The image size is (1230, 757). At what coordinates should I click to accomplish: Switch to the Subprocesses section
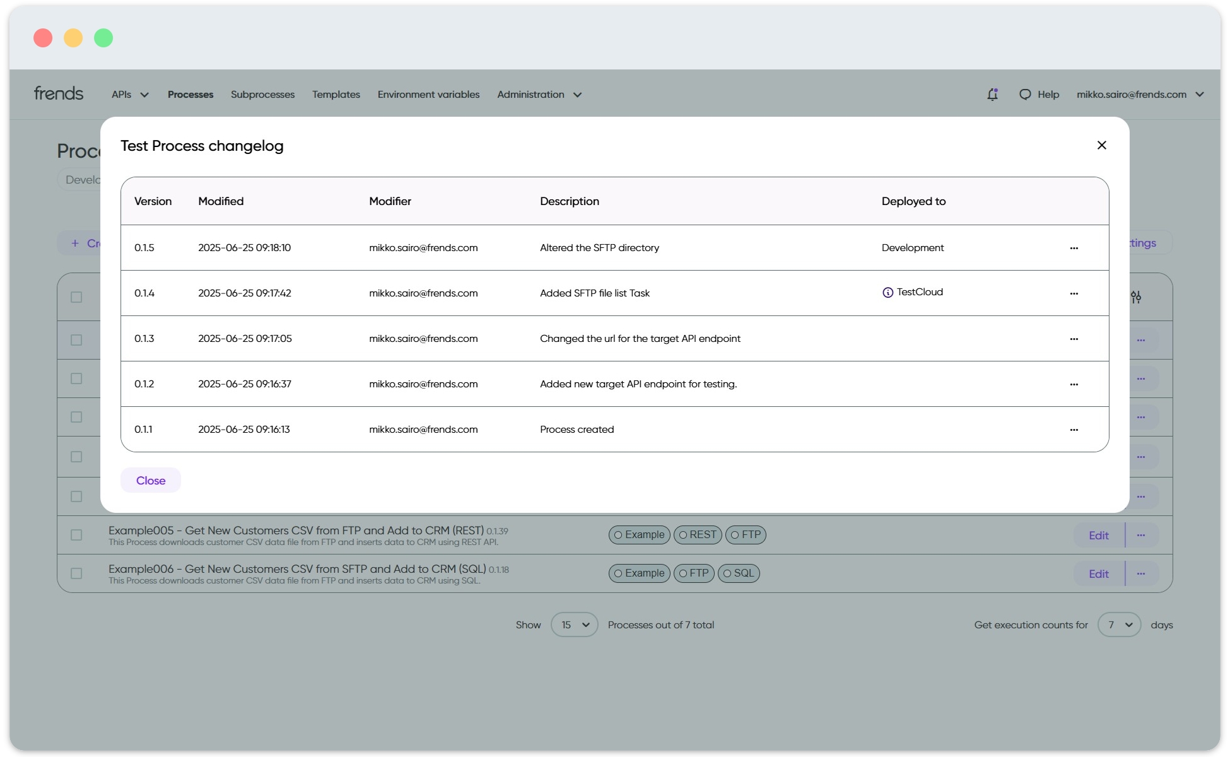pyautogui.click(x=262, y=94)
